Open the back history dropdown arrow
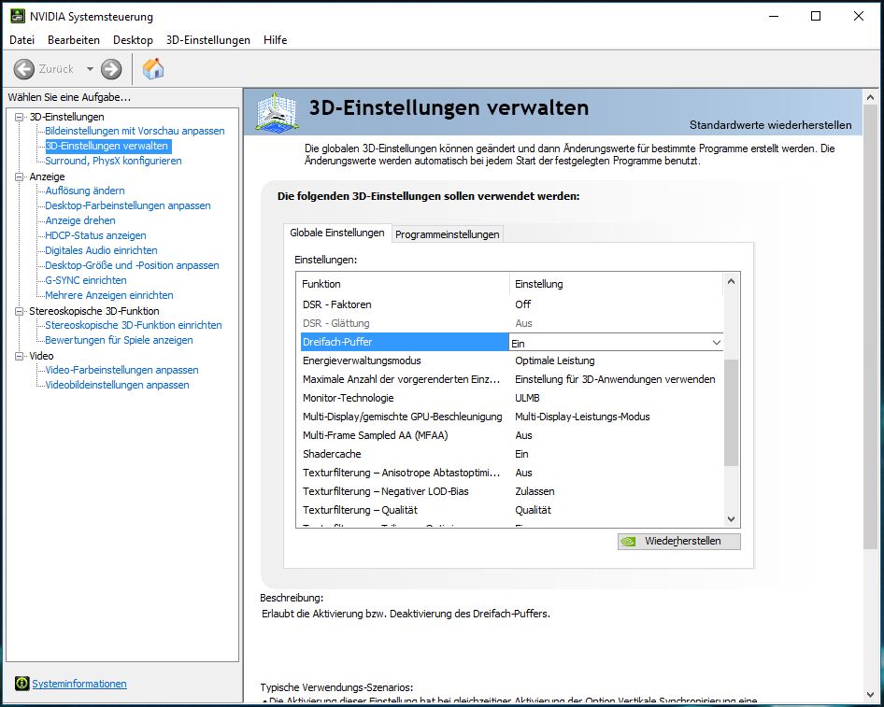 coord(90,69)
